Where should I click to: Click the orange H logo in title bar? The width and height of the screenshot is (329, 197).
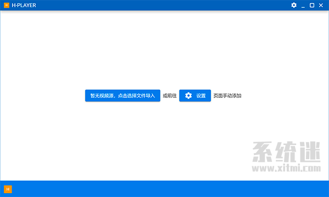pyautogui.click(x=7, y=5)
